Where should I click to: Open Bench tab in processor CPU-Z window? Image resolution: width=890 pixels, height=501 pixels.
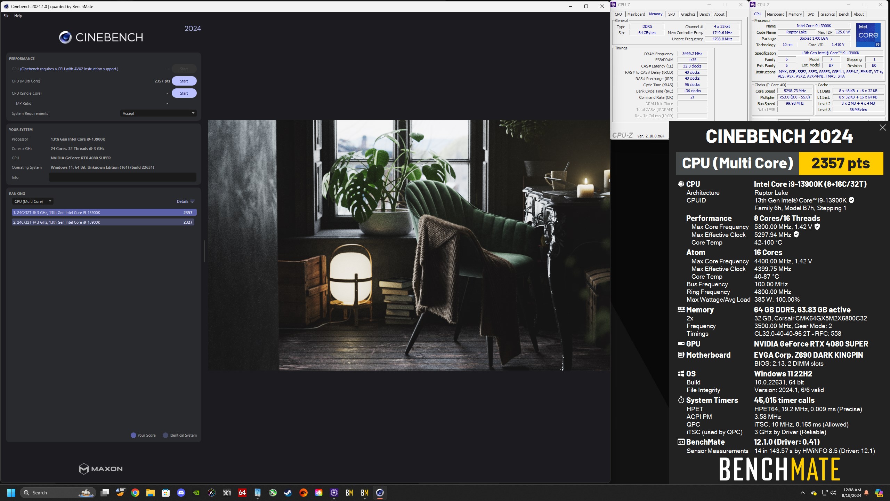[844, 14]
